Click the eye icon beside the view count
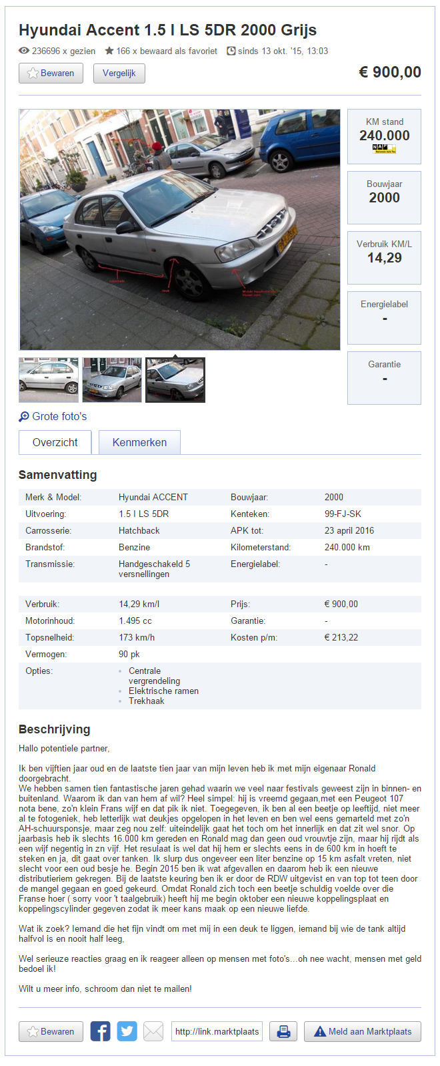The image size is (440, 1066). point(23,51)
